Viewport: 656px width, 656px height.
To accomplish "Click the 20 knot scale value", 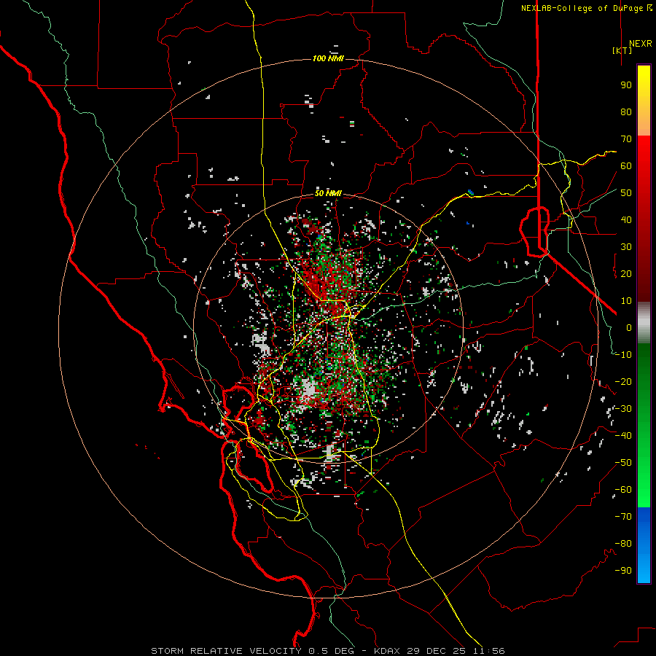I will coord(626,273).
